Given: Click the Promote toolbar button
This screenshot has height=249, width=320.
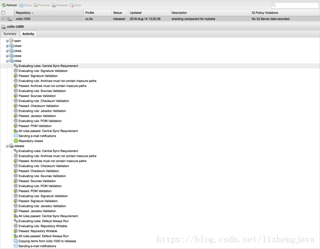Looking at the screenshot, I should [42, 5].
